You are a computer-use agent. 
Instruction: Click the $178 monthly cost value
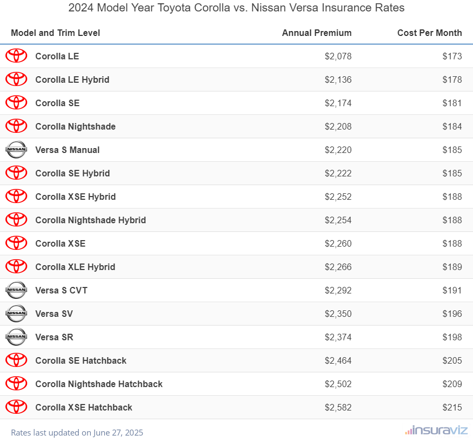click(x=452, y=79)
